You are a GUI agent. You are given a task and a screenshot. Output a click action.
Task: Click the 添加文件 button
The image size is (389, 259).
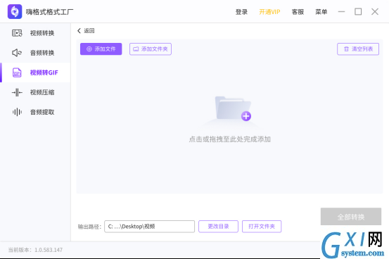(101, 49)
